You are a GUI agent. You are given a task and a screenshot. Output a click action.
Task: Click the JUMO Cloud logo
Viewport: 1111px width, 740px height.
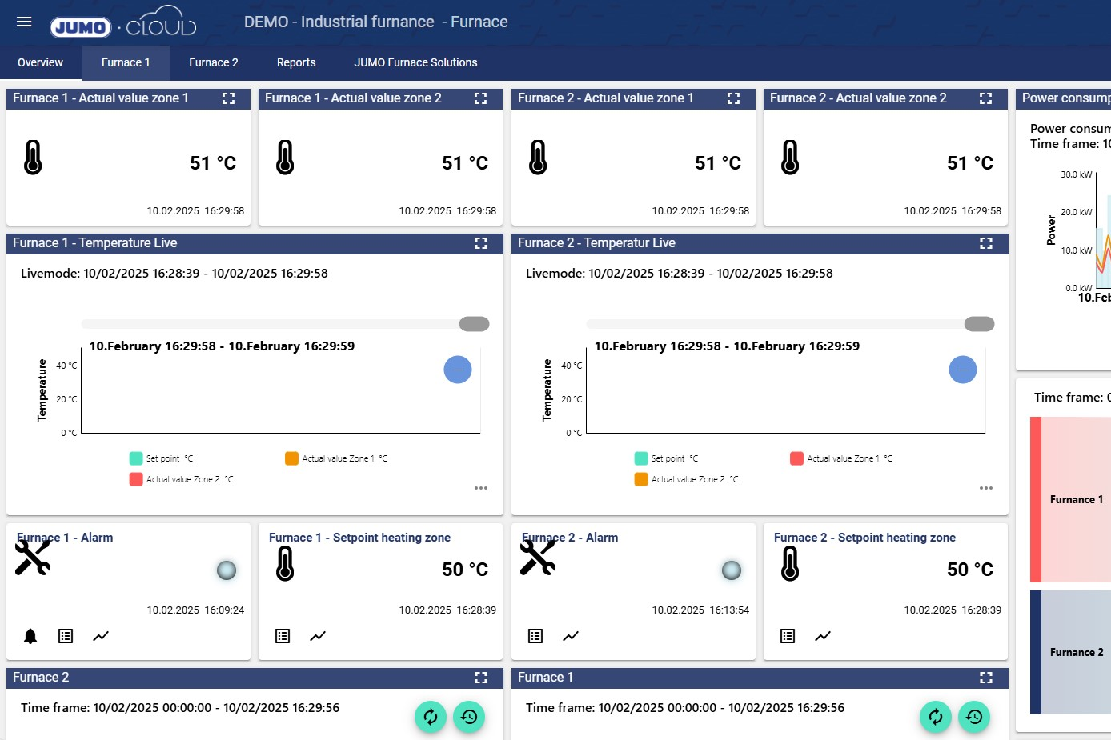[x=123, y=24]
